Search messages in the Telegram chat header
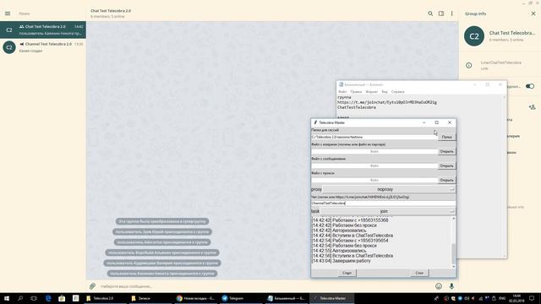This screenshot has height=304, width=541. (x=430, y=14)
